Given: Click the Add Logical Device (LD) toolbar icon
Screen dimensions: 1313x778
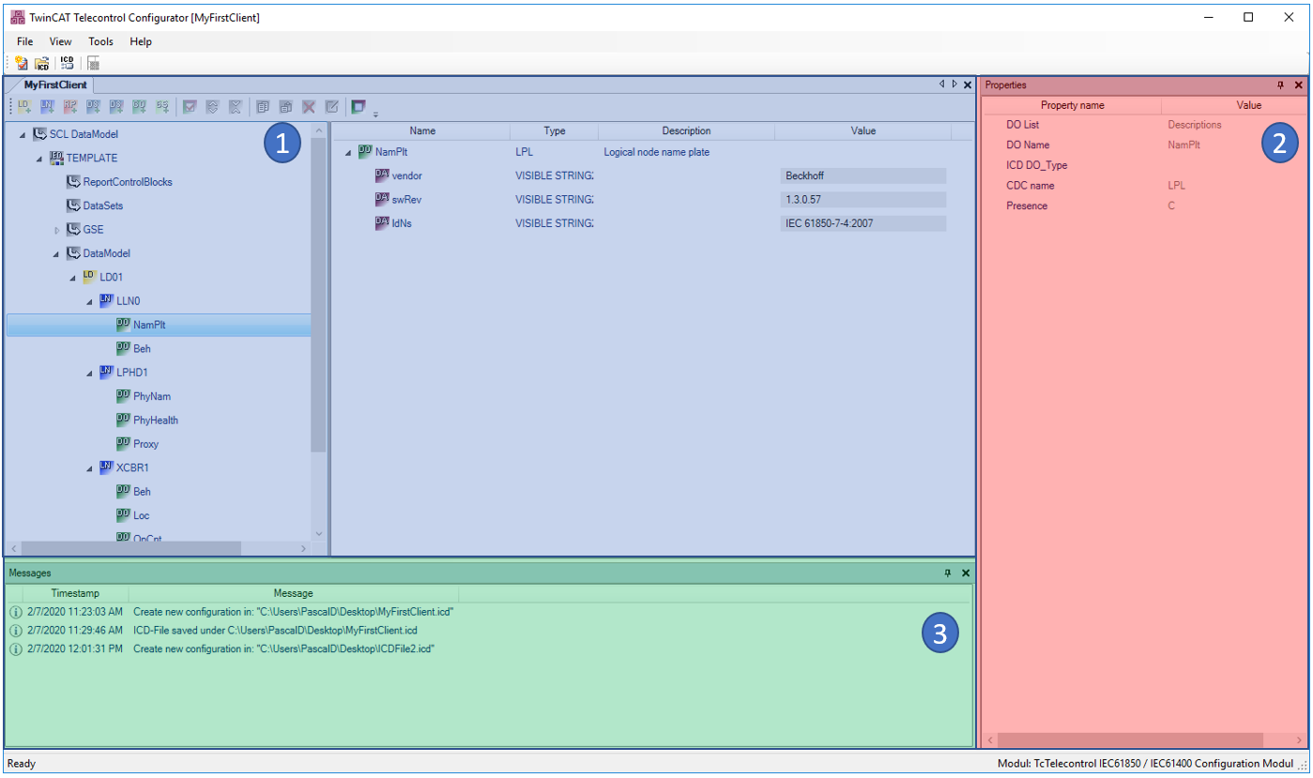Looking at the screenshot, I should pyautogui.click(x=23, y=106).
